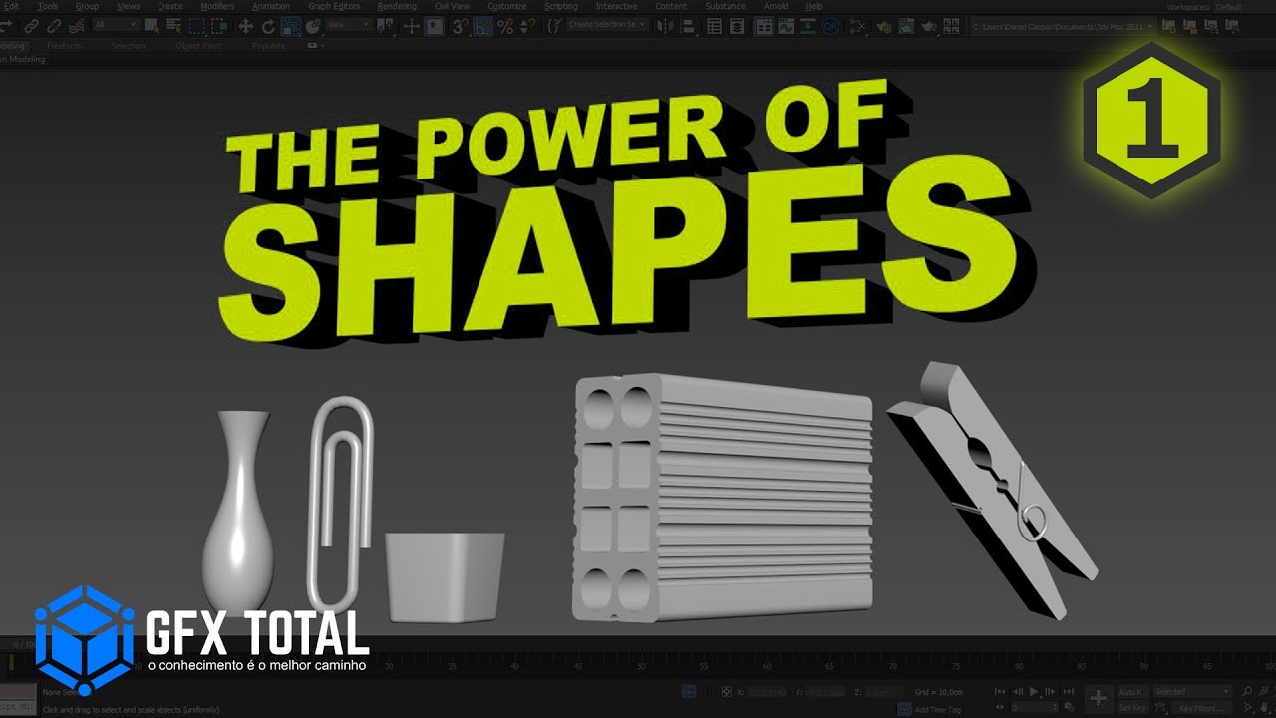The width and height of the screenshot is (1276, 718).
Task: Toggle Key Mode below playback controls
Action: [1000, 706]
